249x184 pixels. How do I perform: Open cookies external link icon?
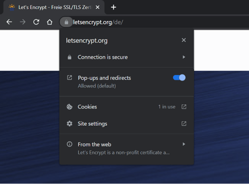click(x=184, y=107)
